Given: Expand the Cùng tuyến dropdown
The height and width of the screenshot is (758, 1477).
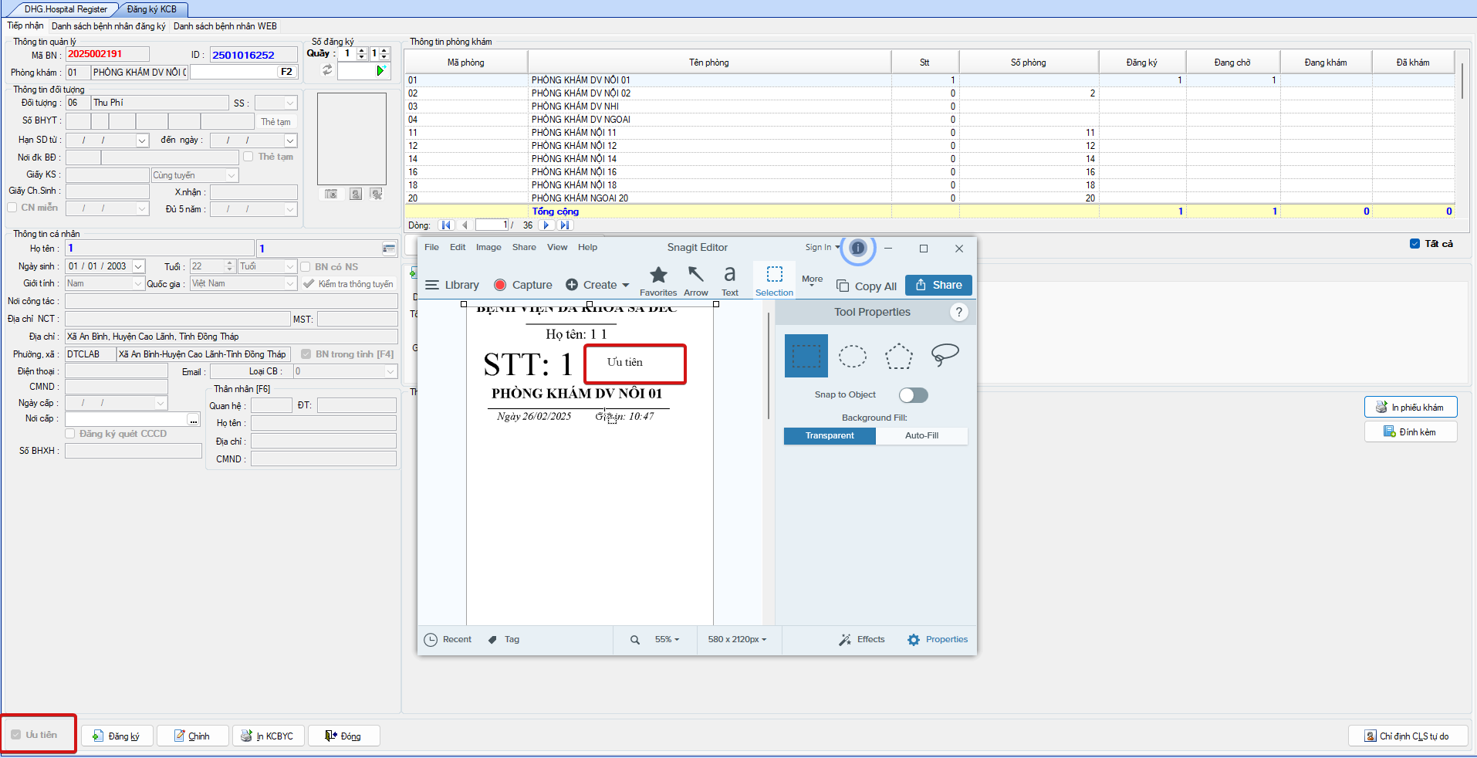Looking at the screenshot, I should point(232,175).
